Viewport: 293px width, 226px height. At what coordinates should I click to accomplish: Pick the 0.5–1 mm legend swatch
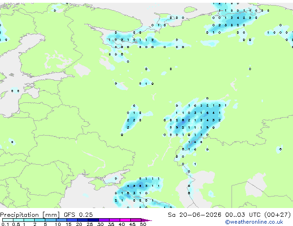[18, 220]
